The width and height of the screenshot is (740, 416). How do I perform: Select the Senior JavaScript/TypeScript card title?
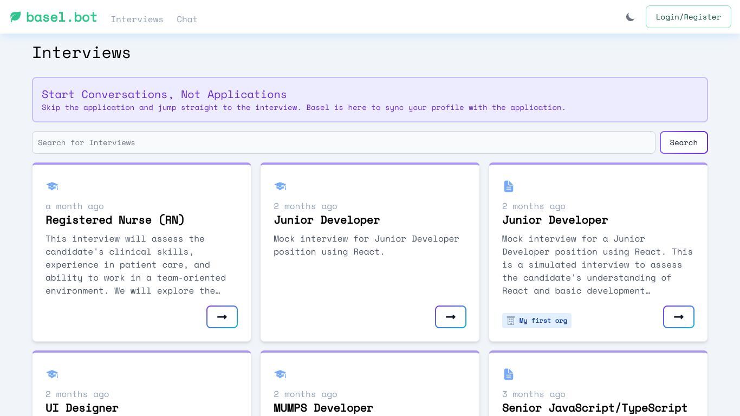(595, 408)
